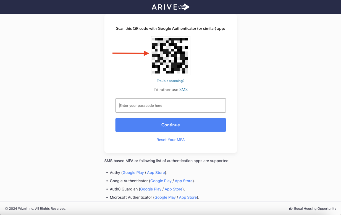Viewport: 341px width, 215px height.
Task: Open Auth0 Guardian App Store link
Action: [174, 189]
